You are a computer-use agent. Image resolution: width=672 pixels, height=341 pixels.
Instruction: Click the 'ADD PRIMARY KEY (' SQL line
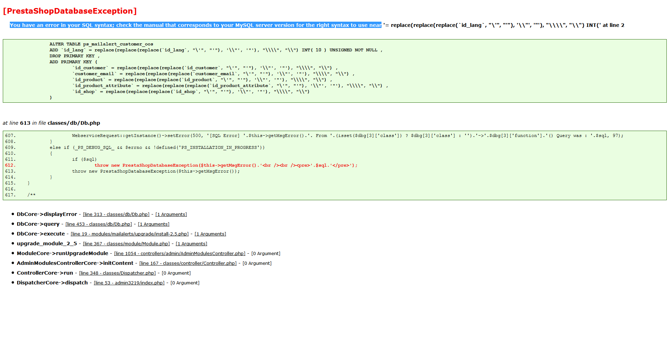pos(73,62)
